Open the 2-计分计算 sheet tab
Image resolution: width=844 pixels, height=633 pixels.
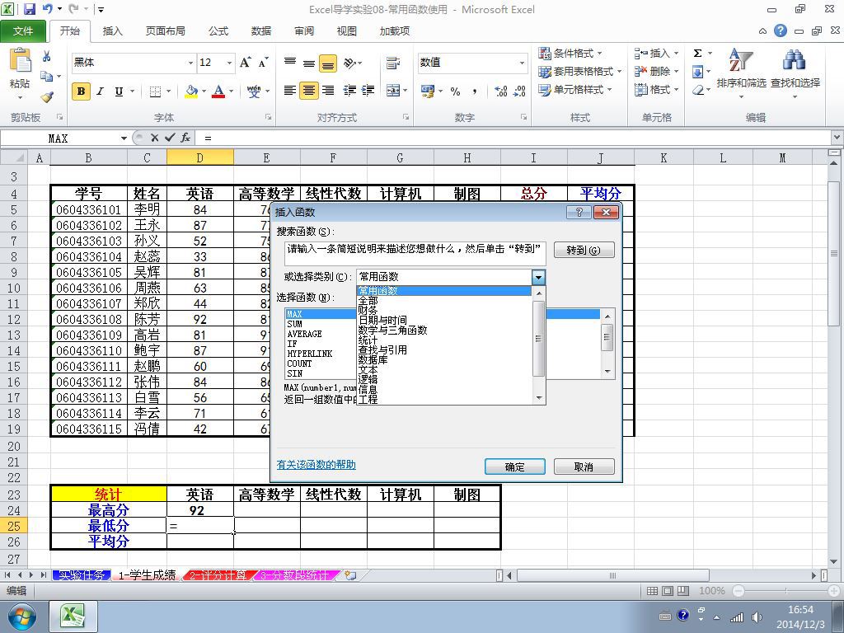click(218, 575)
